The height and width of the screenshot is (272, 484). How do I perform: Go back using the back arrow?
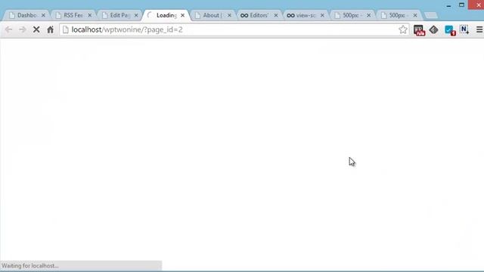8,29
